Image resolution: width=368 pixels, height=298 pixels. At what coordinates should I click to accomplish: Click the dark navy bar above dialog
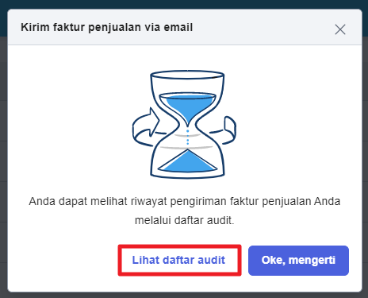tap(184, 4)
